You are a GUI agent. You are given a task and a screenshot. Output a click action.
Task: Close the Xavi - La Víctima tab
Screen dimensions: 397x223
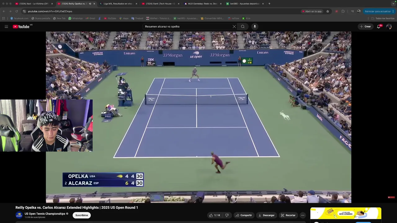click(52, 4)
